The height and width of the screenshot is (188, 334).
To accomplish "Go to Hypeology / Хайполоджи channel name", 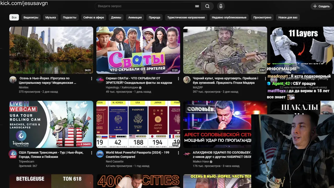I will (122, 87).
